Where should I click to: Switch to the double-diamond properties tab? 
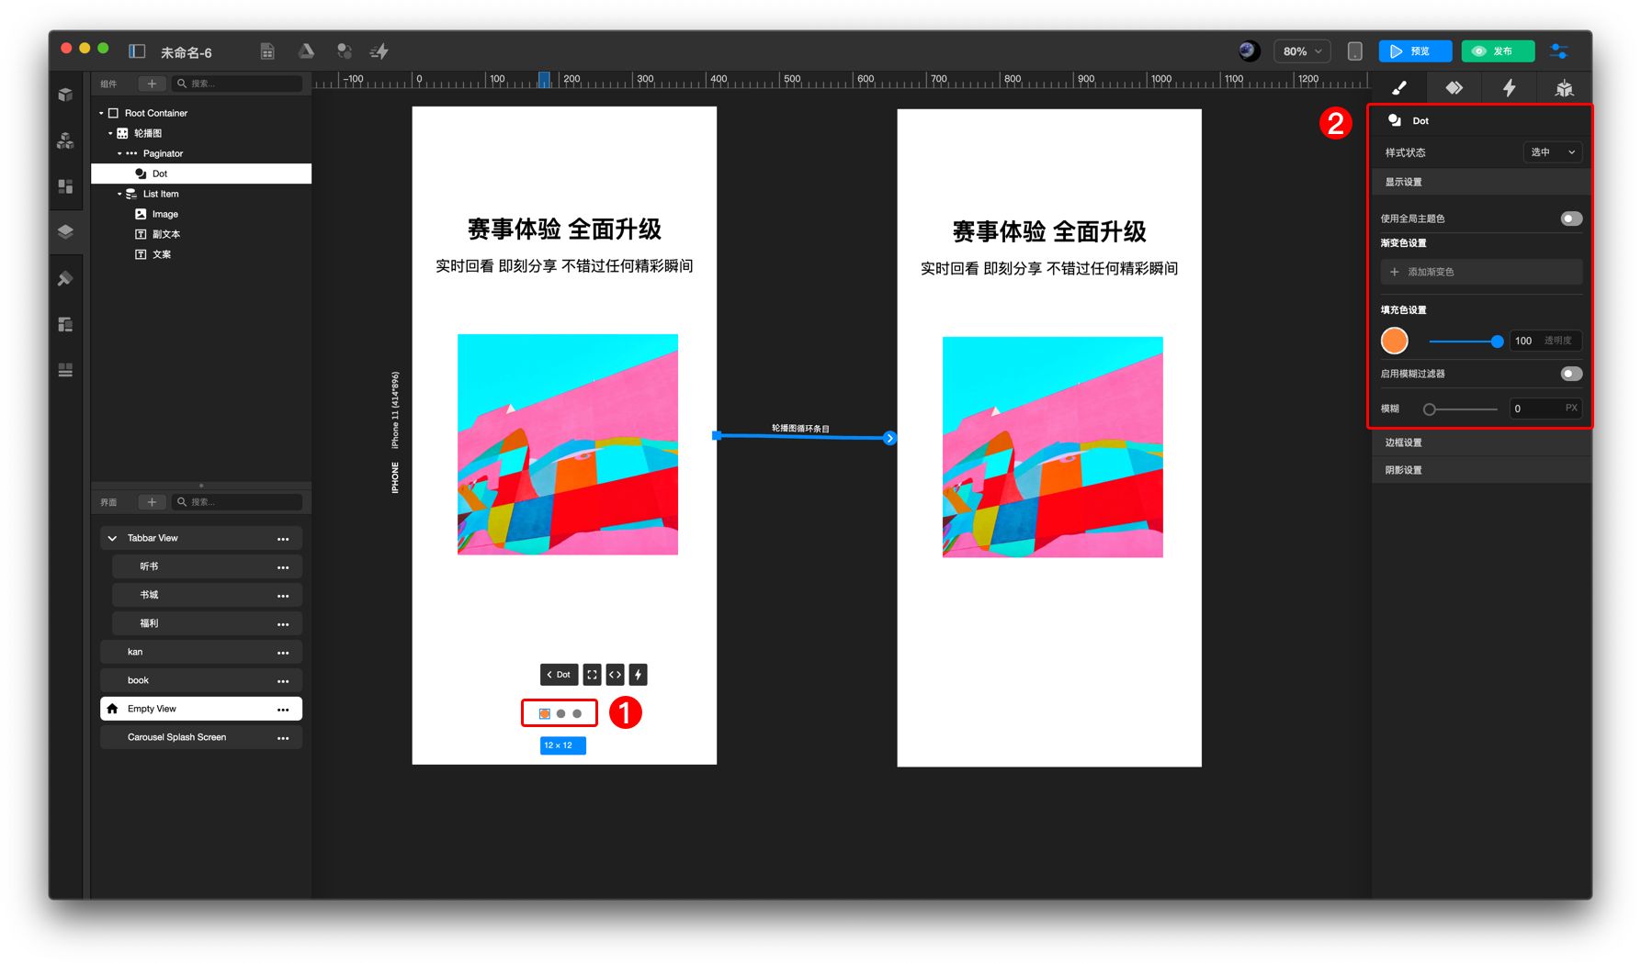tap(1454, 88)
